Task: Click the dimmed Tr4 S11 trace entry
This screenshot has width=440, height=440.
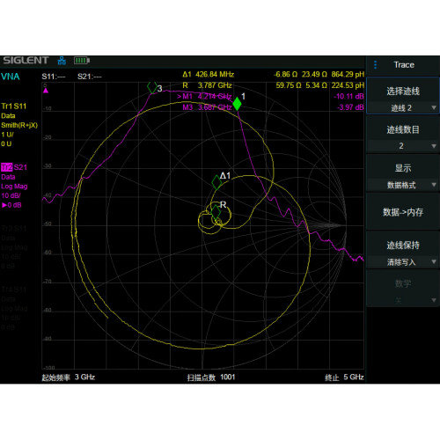Action: click(14, 290)
